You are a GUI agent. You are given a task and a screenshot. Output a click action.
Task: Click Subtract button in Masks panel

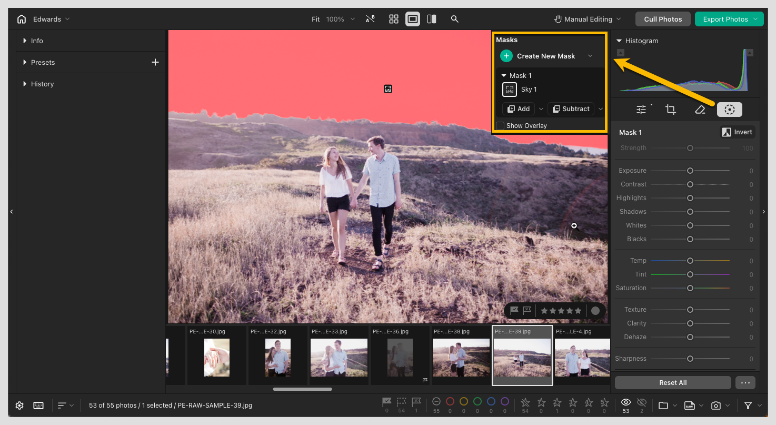click(x=571, y=109)
